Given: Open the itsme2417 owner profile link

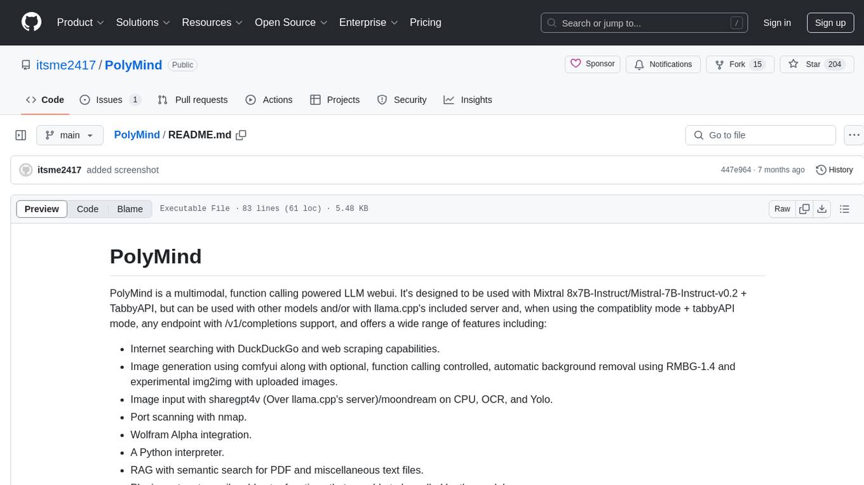Looking at the screenshot, I should (x=66, y=65).
